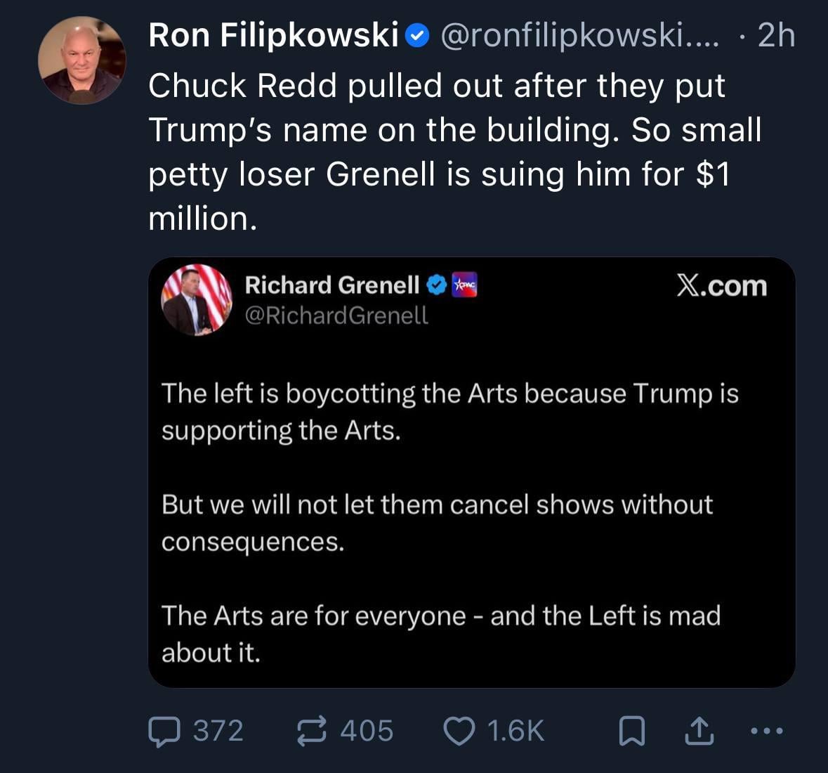Click the Richard Grenell display name
The image size is (828, 773).
[x=331, y=285]
